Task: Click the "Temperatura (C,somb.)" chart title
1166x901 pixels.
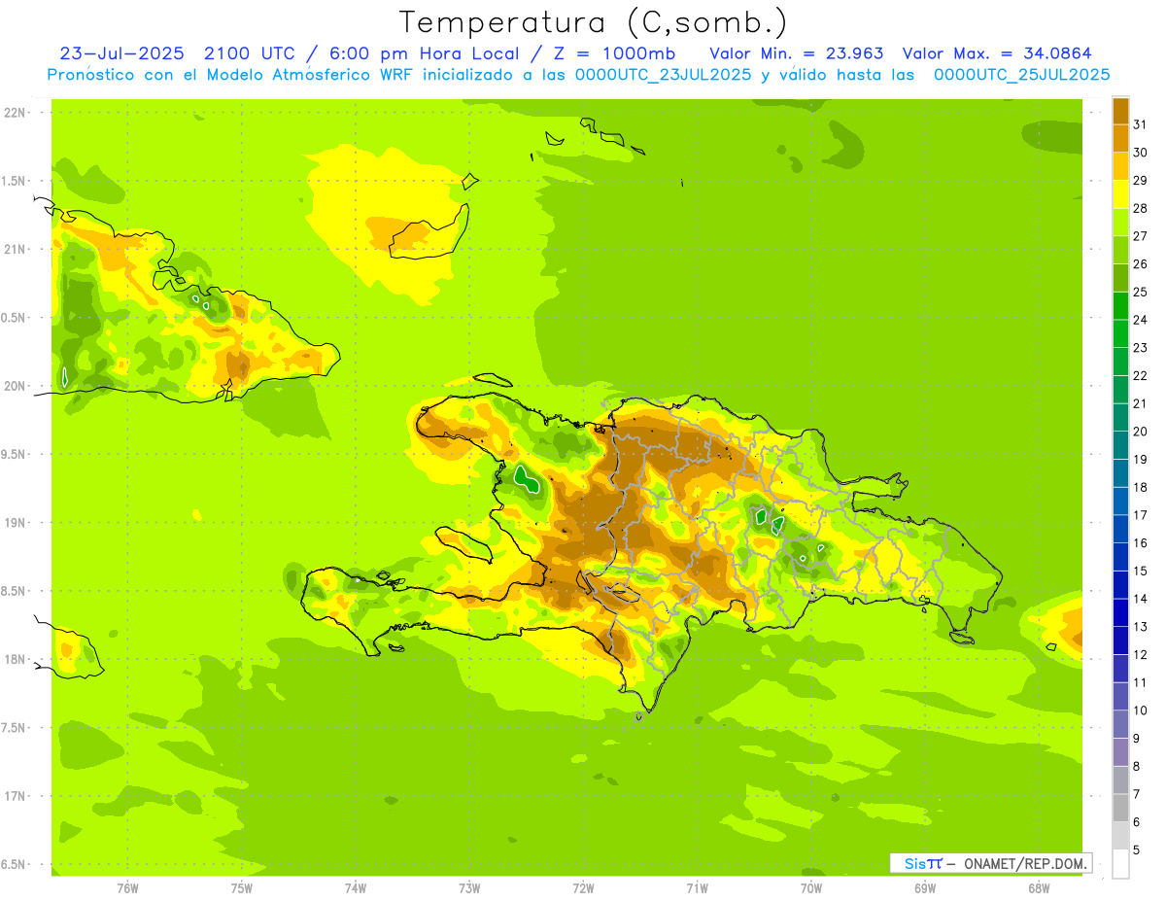Action: pyautogui.click(x=594, y=22)
